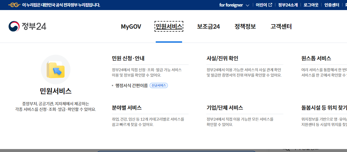Open 원스톱 서비스 section
The image size is (347, 152).
(316, 58)
